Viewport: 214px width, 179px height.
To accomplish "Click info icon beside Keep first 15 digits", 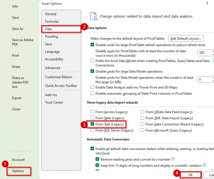I will [x=204, y=165].
